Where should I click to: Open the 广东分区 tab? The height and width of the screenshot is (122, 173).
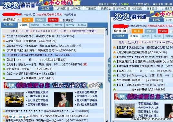click(x=91, y=9)
